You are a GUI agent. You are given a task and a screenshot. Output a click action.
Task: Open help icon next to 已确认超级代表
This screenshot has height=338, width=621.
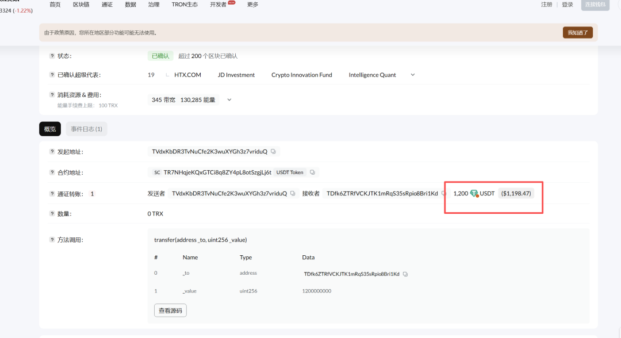click(x=52, y=75)
